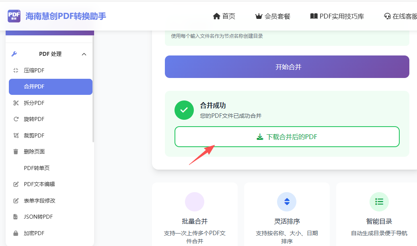Click the sort arrows icon above 灵活排序
The width and height of the screenshot is (417, 246).
tap(287, 202)
